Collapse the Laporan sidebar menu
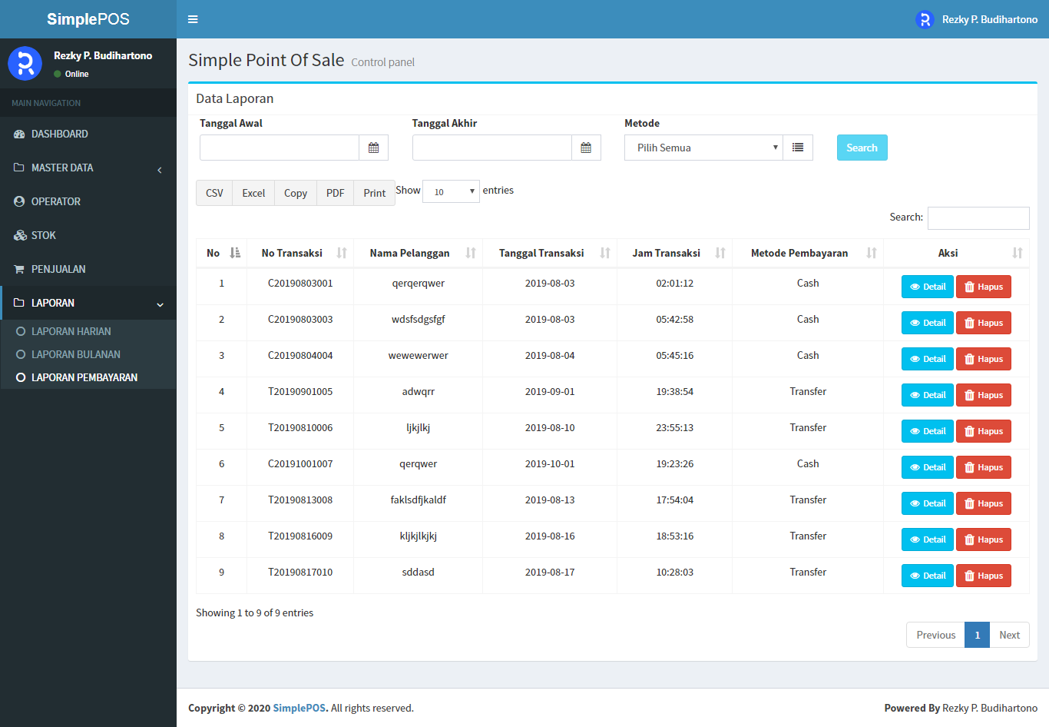 [x=88, y=303]
